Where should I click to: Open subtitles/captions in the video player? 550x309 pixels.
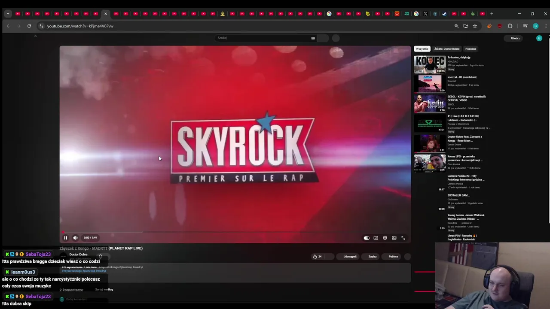click(x=376, y=238)
